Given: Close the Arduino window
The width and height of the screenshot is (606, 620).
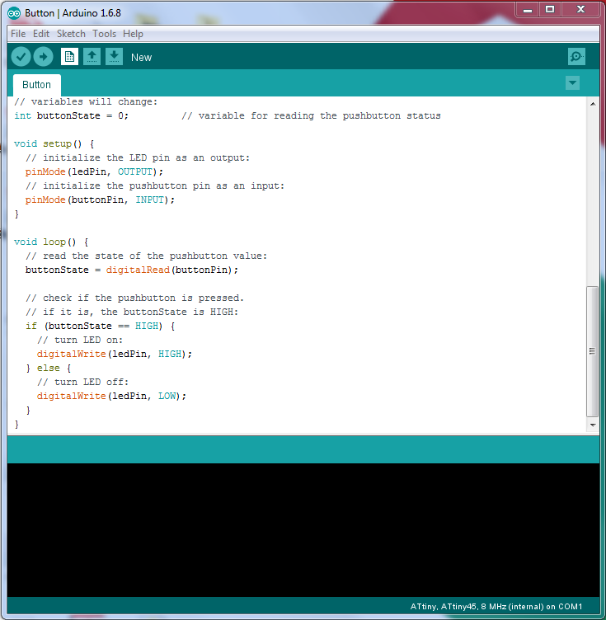Looking at the screenshot, I should click(x=580, y=10).
